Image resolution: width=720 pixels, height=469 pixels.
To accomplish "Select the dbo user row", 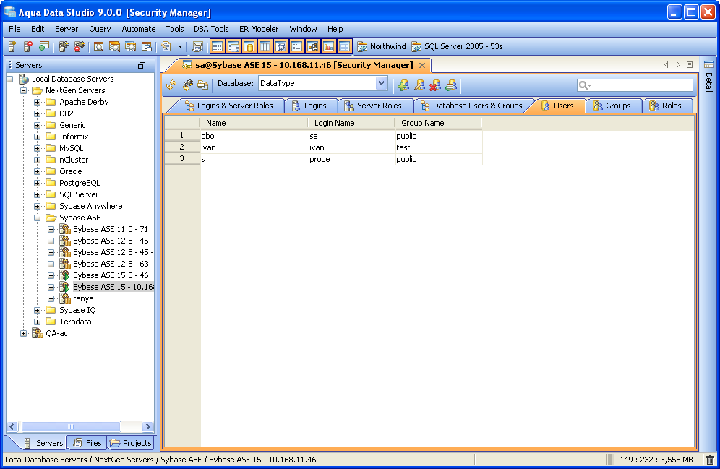I will tap(323, 136).
